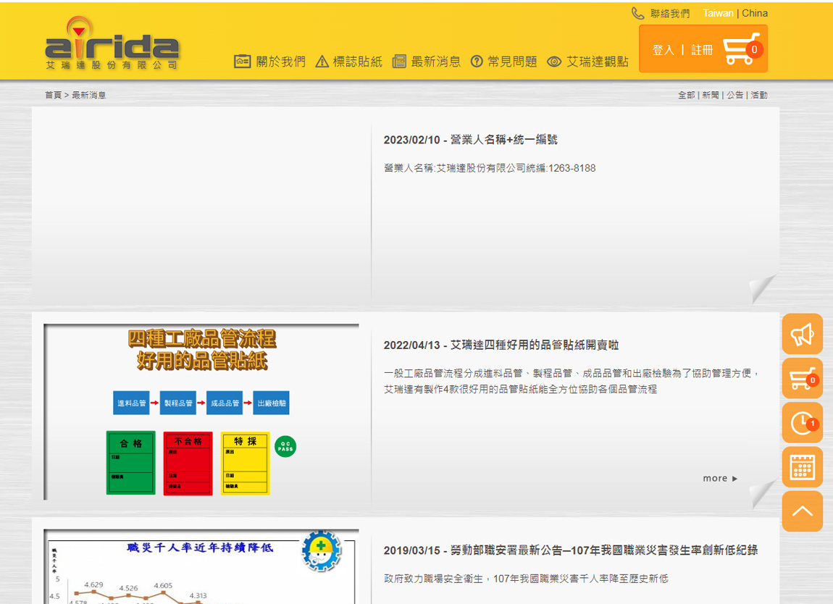Screen dimensions: 833x604
Task: Click the airida company logo
Action: click(x=112, y=45)
